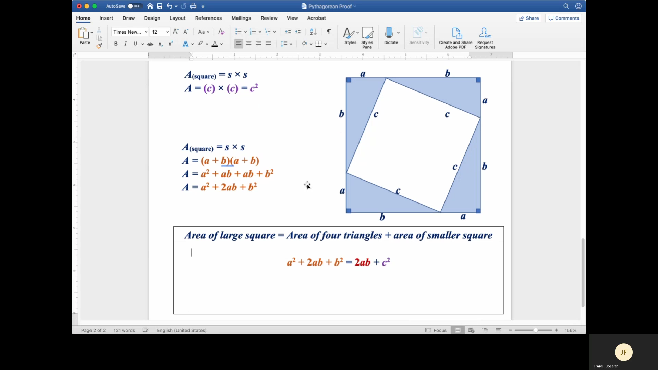
Task: Open the font size dropdown
Action: click(x=167, y=32)
